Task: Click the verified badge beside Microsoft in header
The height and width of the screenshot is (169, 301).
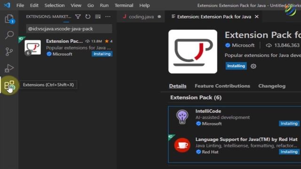Action: pos(228,45)
